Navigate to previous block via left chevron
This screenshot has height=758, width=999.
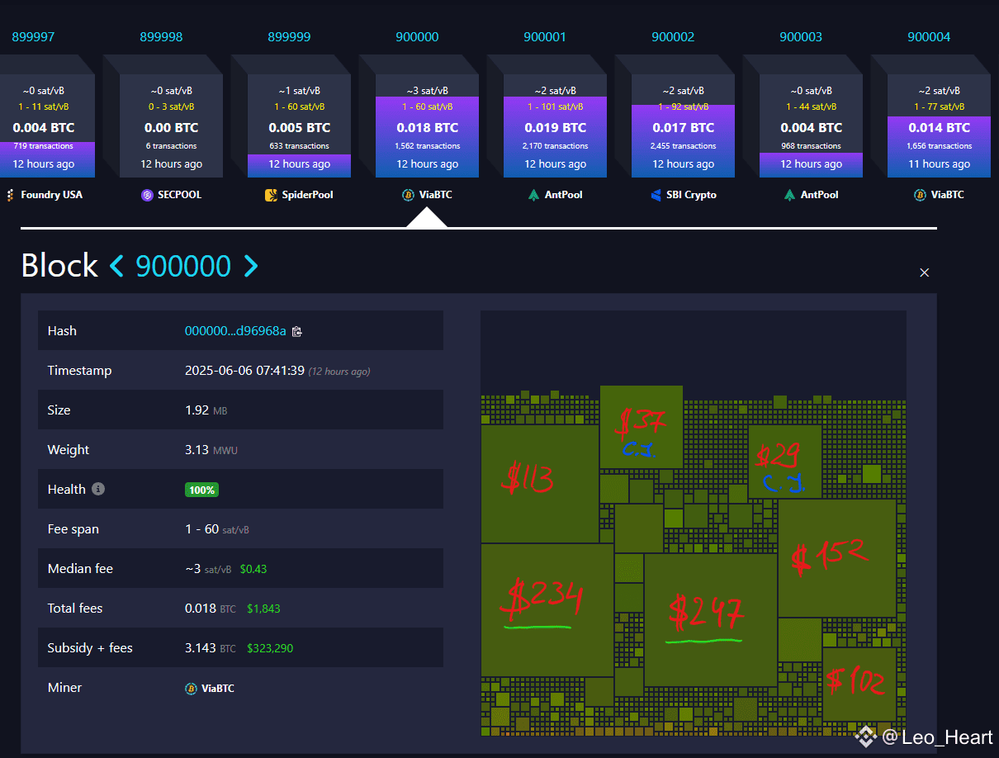(116, 266)
